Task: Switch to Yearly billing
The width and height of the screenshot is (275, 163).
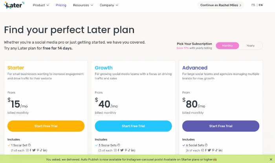Action: [251, 46]
